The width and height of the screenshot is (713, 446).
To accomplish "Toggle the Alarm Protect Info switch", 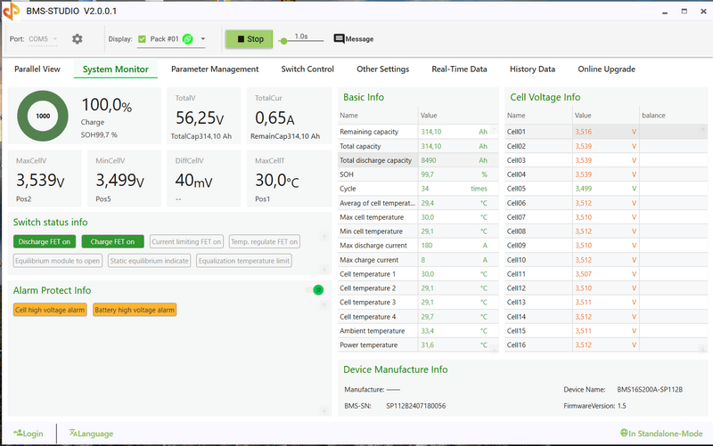I will 315,289.
